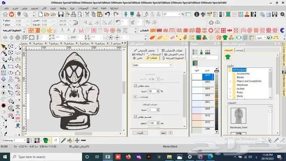
Task: Click the mirror horizontal icon
Action: [x=5, y=38]
